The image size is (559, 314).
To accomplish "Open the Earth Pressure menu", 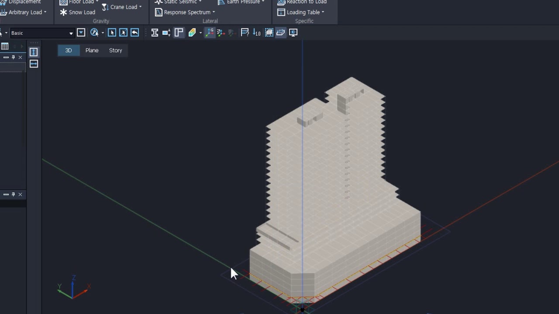I will 241,2.
